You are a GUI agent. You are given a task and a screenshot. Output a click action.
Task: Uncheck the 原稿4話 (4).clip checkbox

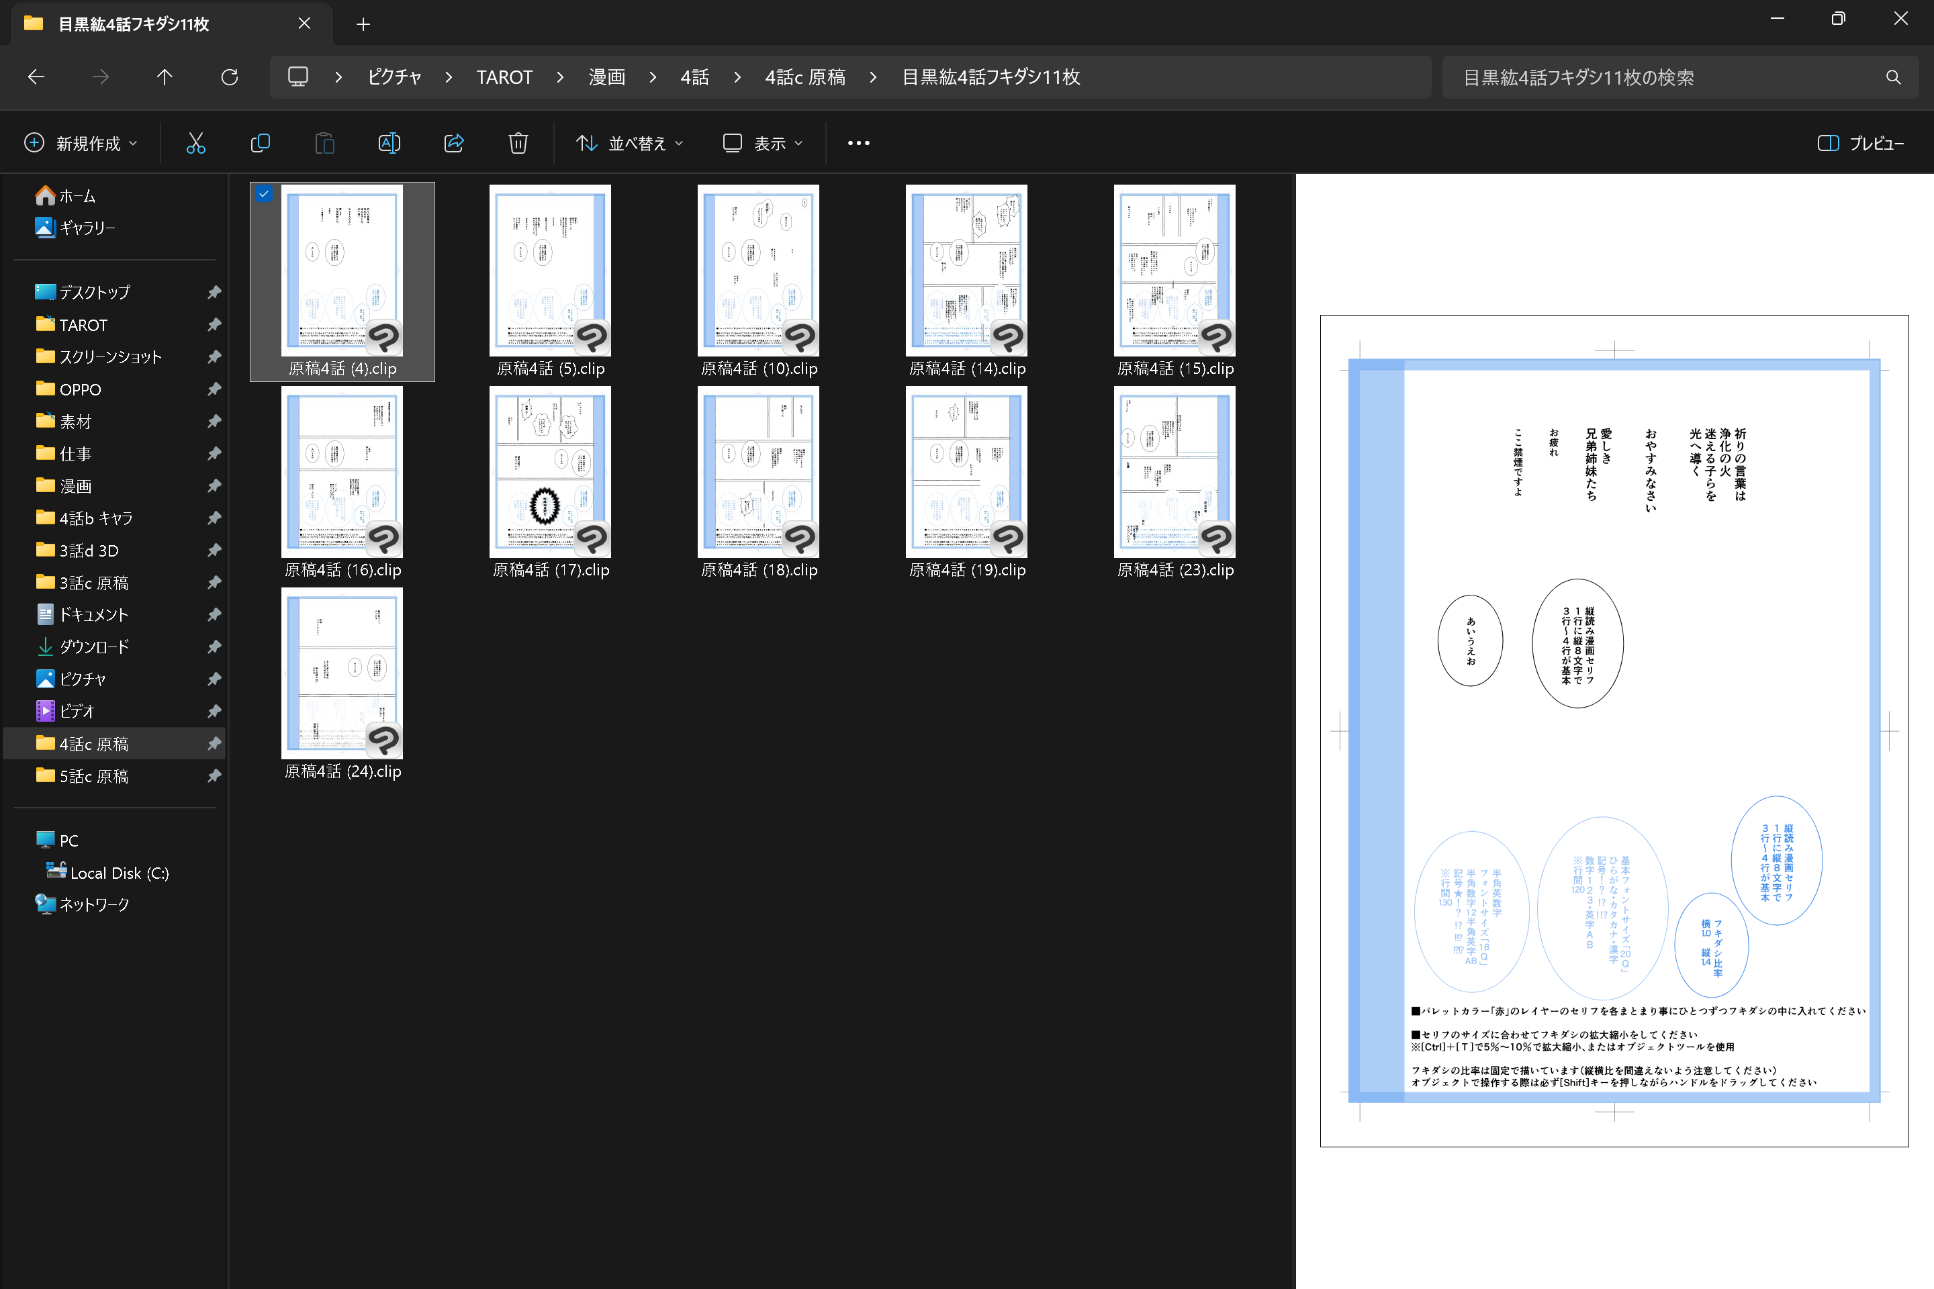264,195
